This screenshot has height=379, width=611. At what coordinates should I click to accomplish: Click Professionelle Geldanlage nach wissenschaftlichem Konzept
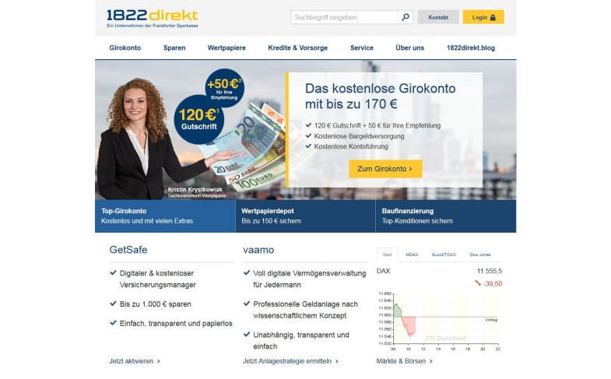(x=305, y=310)
